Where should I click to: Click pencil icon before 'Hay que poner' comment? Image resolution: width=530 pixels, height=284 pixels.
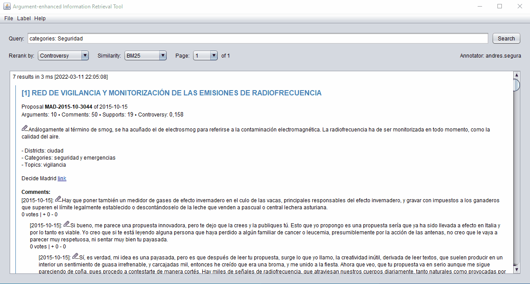click(x=58, y=200)
